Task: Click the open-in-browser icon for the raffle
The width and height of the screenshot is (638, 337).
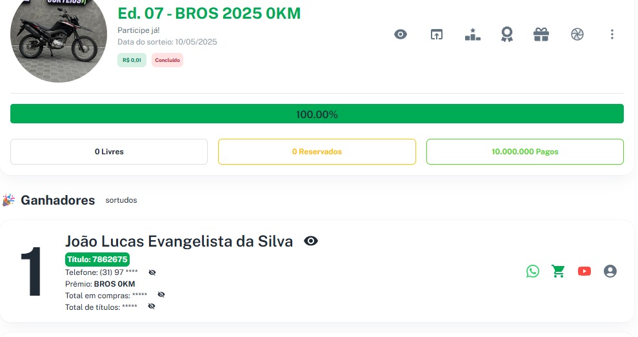Action: pos(437,35)
